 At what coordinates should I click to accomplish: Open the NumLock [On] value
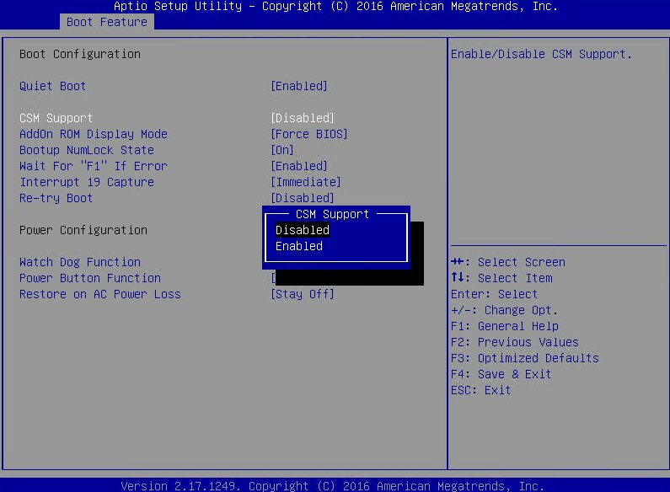click(282, 150)
